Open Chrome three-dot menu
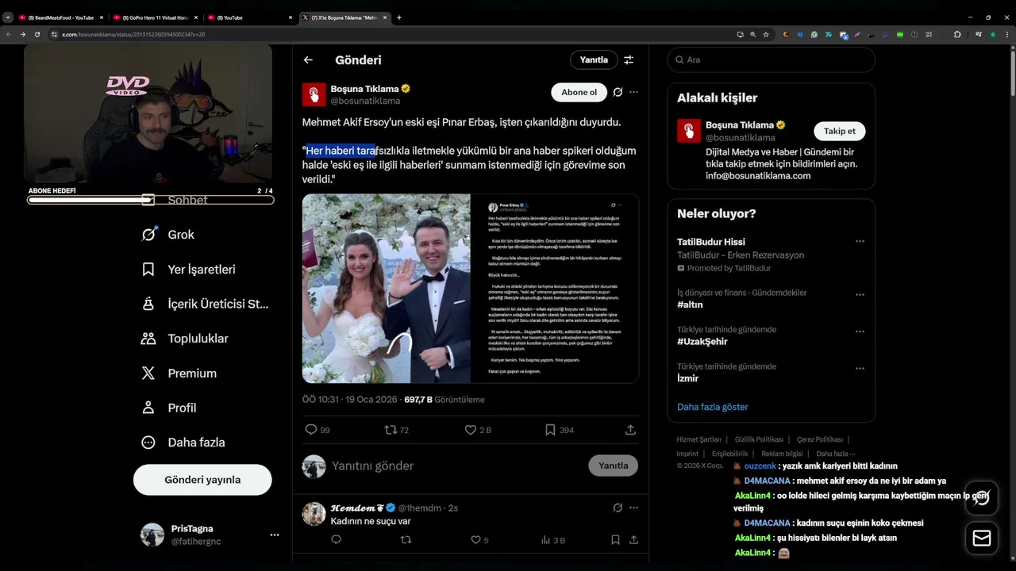This screenshot has height=571, width=1016. pyautogui.click(x=1006, y=34)
